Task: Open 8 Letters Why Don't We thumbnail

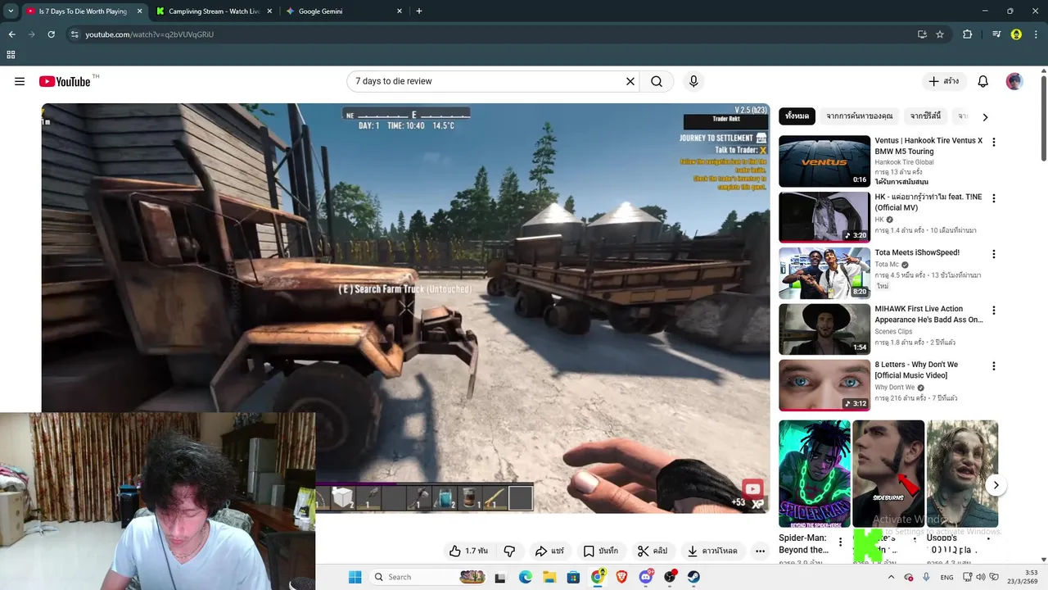Action: point(824,385)
